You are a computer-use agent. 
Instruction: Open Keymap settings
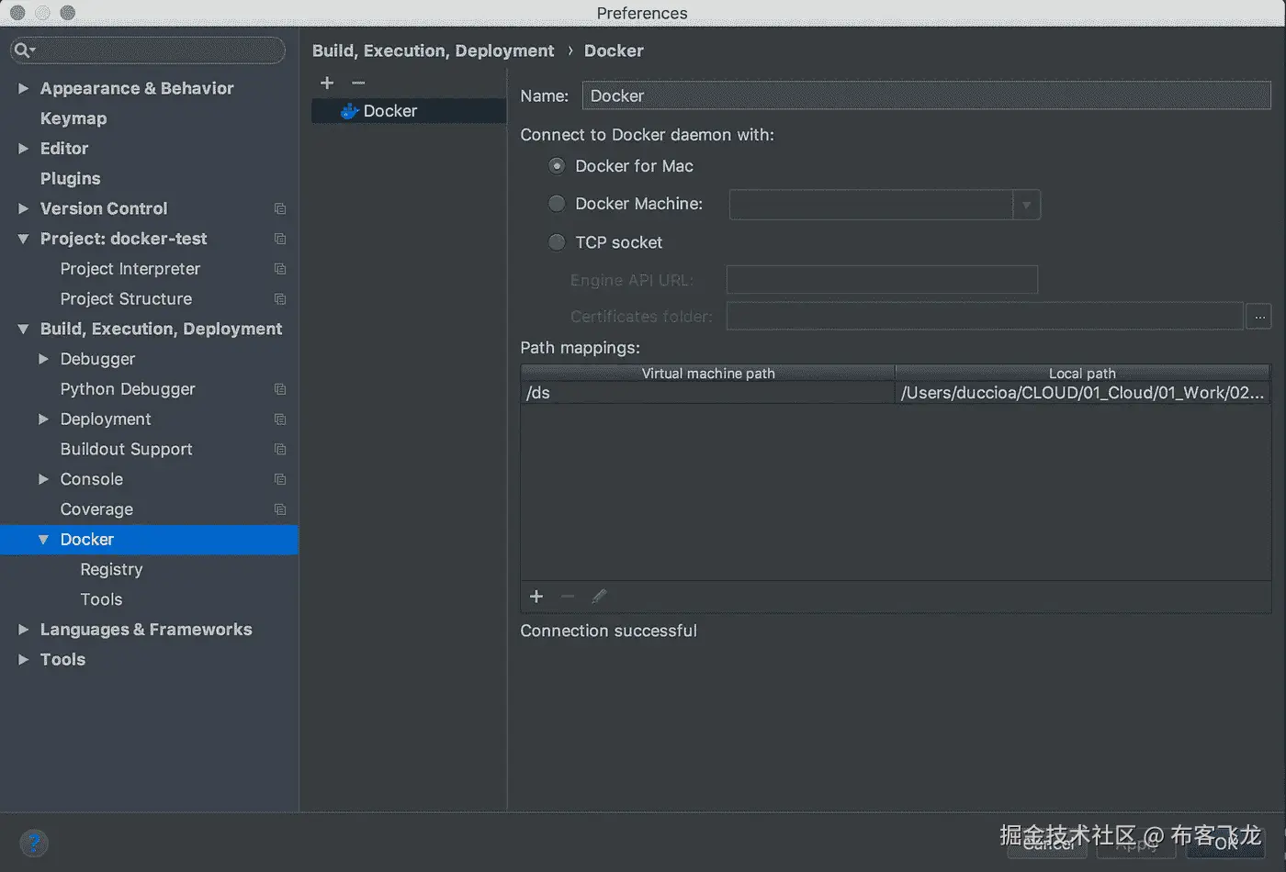(x=73, y=118)
